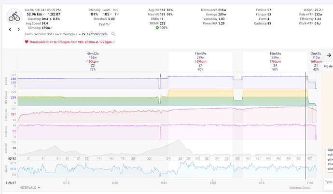Image resolution: width=333 pixels, height=194 pixels.
Task: Edit the 52.96 km distance pencil
Action: pos(44,14)
